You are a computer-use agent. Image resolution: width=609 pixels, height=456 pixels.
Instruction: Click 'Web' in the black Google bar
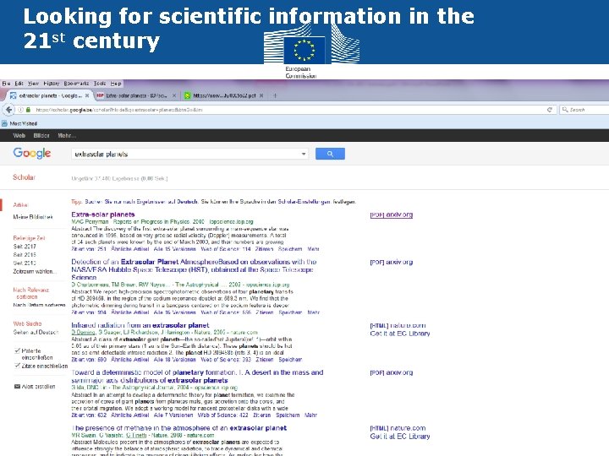click(x=19, y=135)
